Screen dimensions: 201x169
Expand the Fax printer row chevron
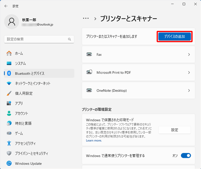[x=189, y=54]
